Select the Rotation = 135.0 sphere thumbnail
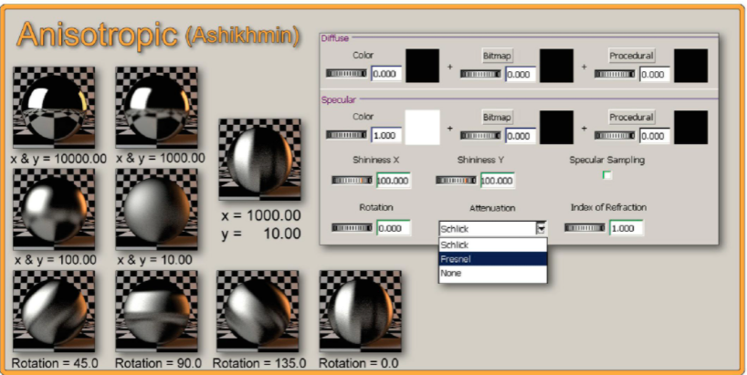 258,311
